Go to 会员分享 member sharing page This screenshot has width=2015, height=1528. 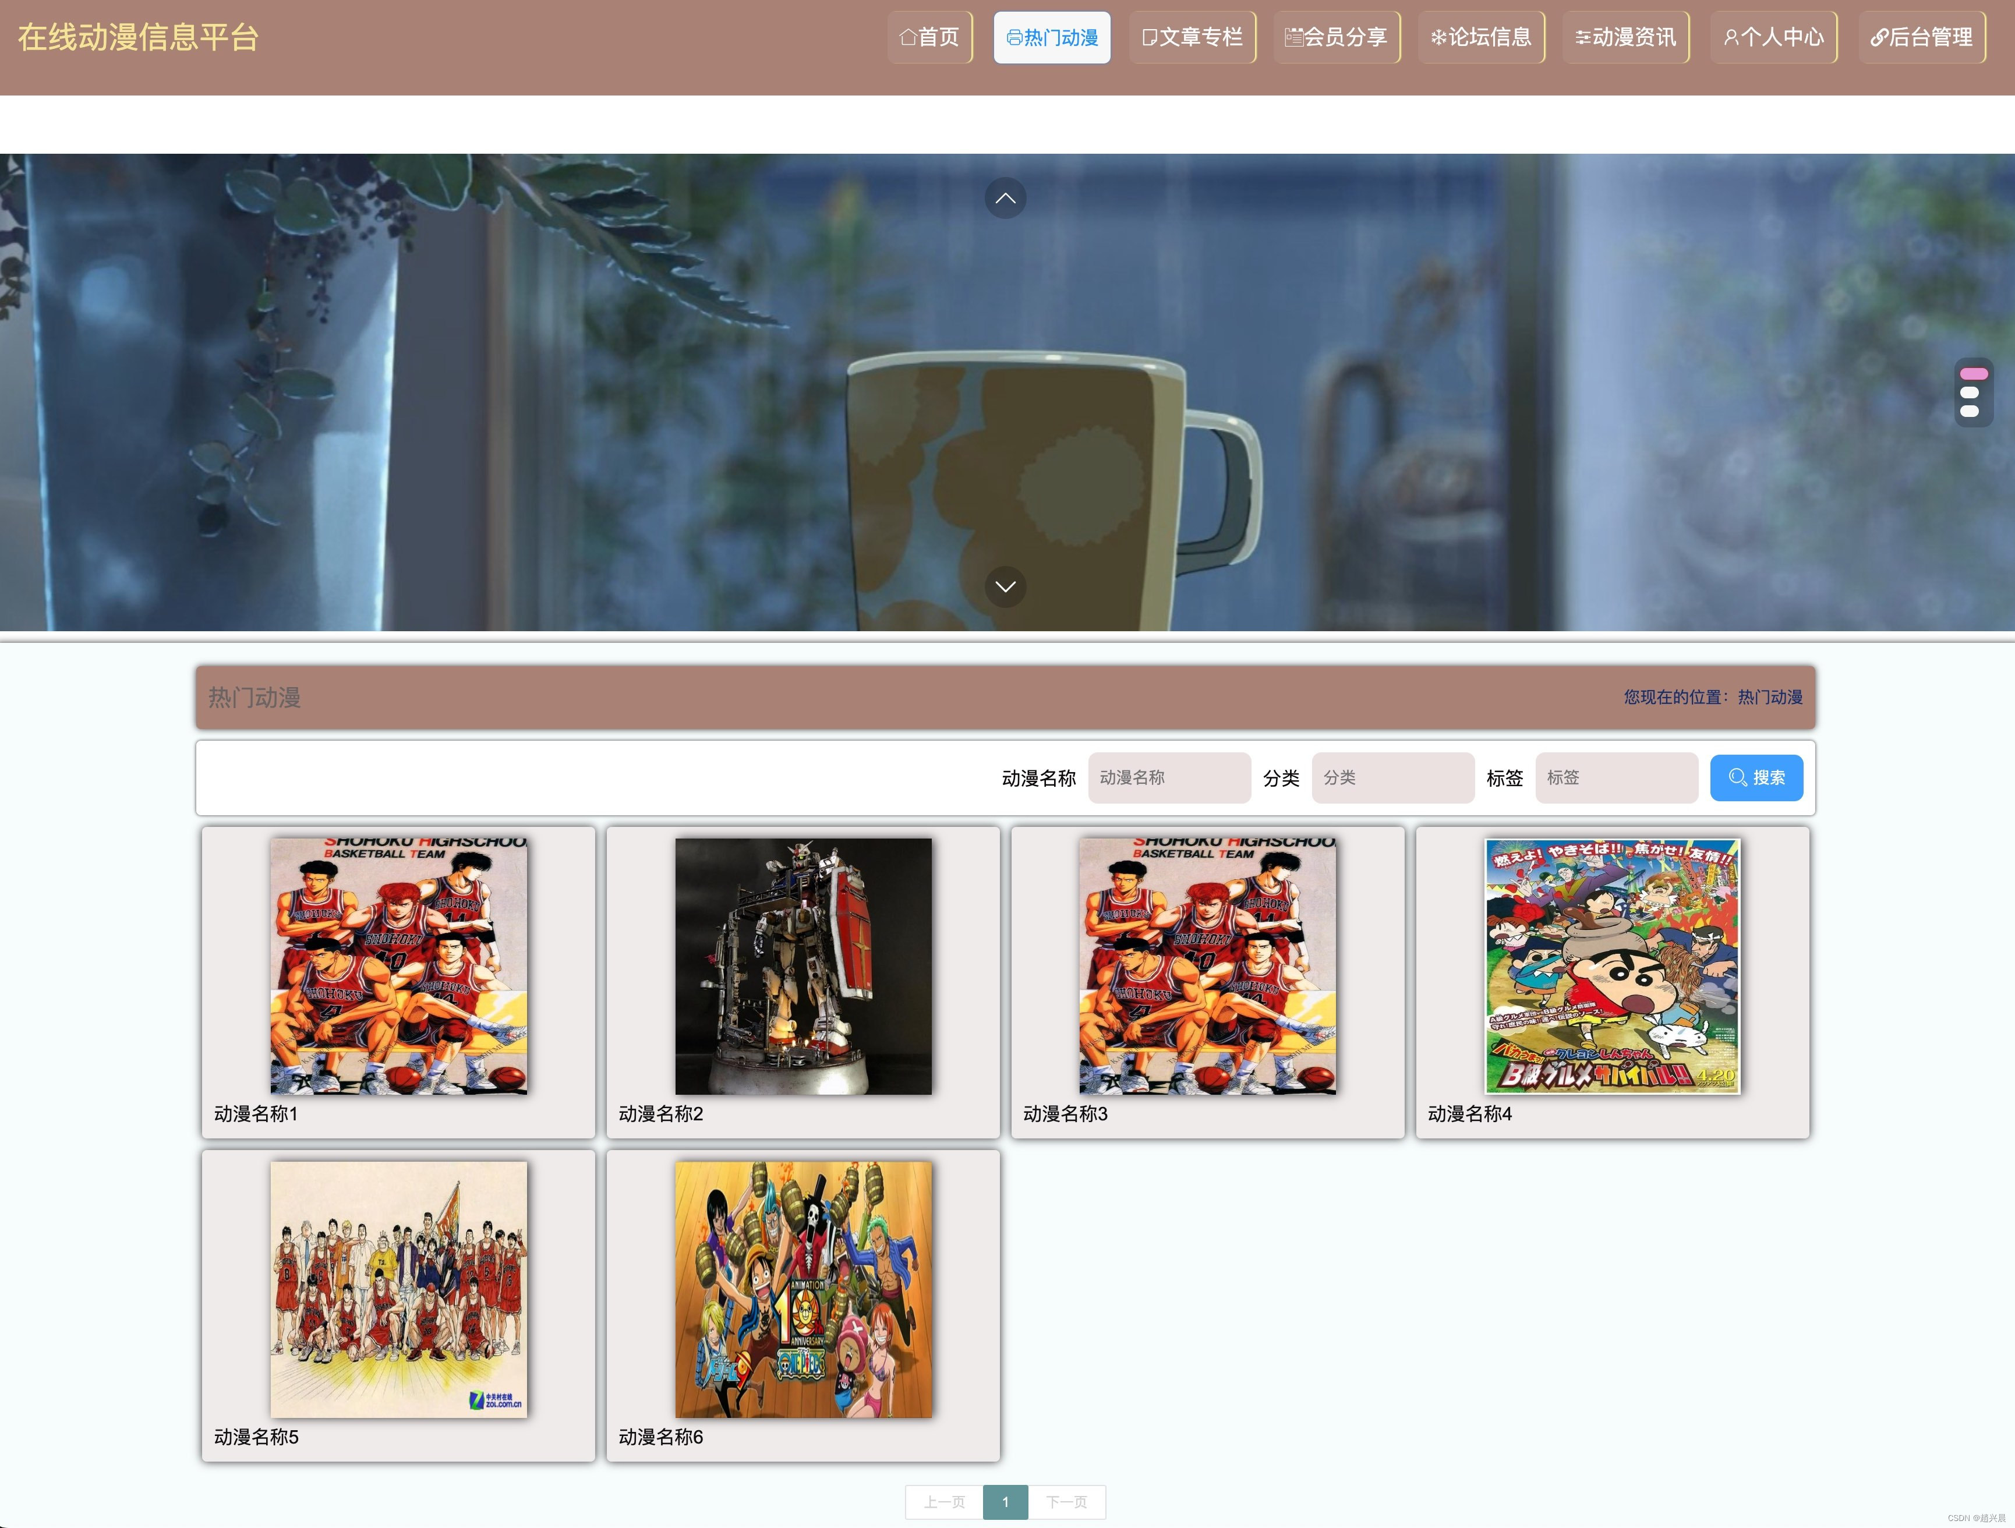click(1337, 37)
